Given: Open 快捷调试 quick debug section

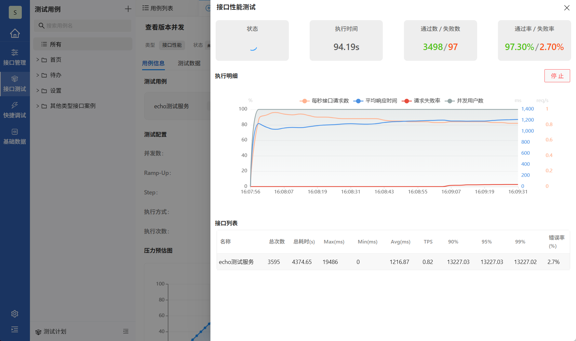Looking at the screenshot, I should pyautogui.click(x=15, y=110).
